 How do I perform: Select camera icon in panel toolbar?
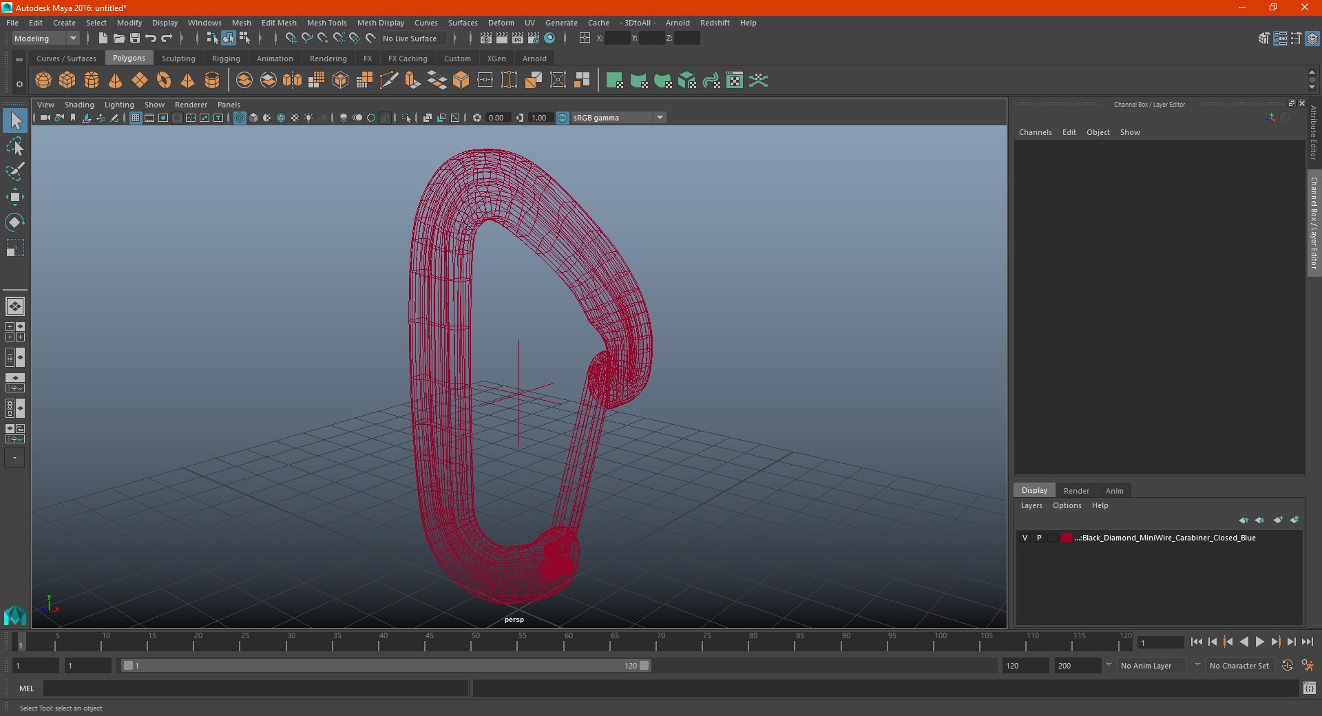coord(45,118)
